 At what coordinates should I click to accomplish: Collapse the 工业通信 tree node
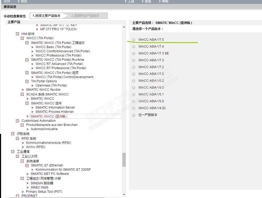pos(13,151)
